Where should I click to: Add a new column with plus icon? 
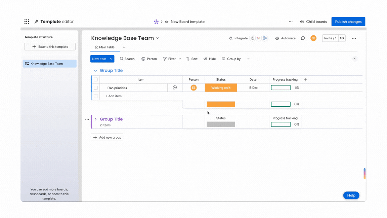tap(305, 80)
